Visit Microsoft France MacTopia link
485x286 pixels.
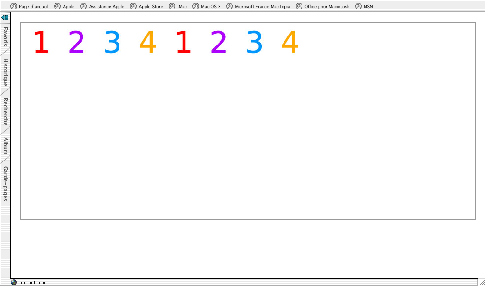click(262, 7)
